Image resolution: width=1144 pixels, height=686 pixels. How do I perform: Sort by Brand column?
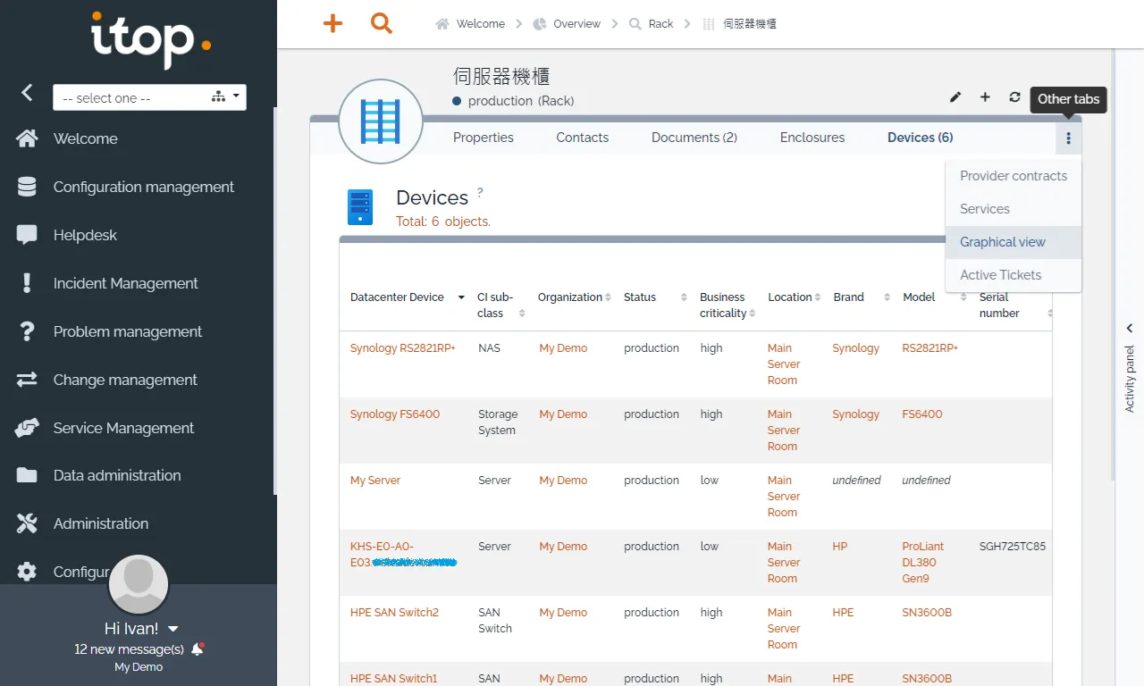pos(862,297)
